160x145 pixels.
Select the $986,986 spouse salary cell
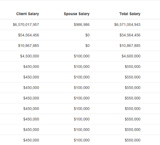[x=82, y=25]
